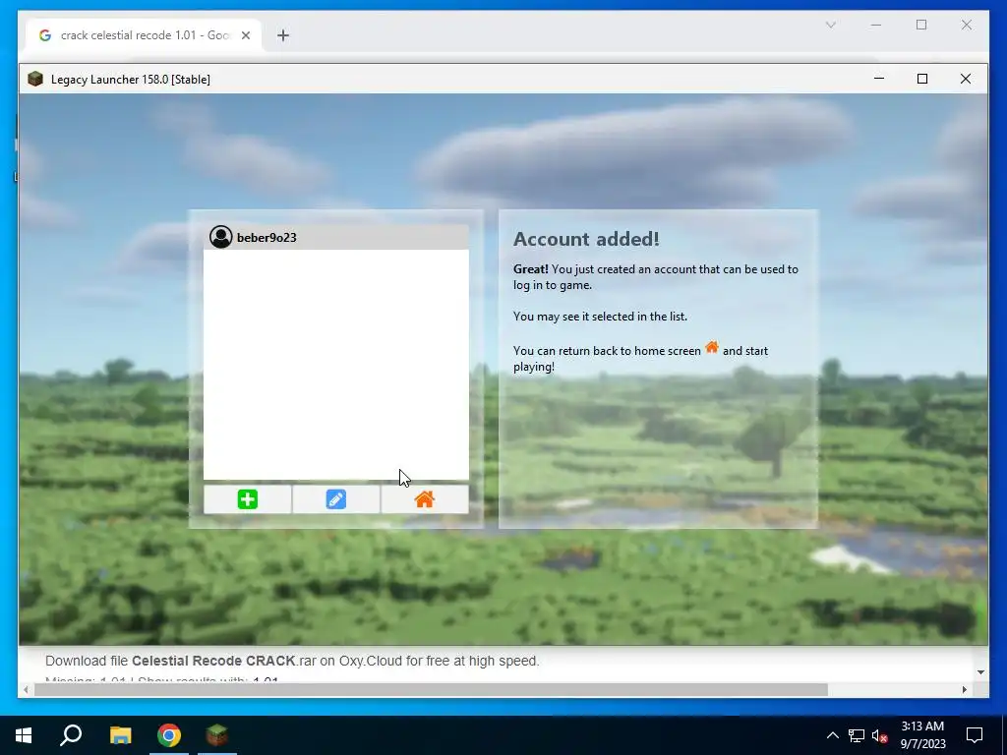
Task: Click the profile avatar icon beside beber9o23
Action: pos(221,237)
